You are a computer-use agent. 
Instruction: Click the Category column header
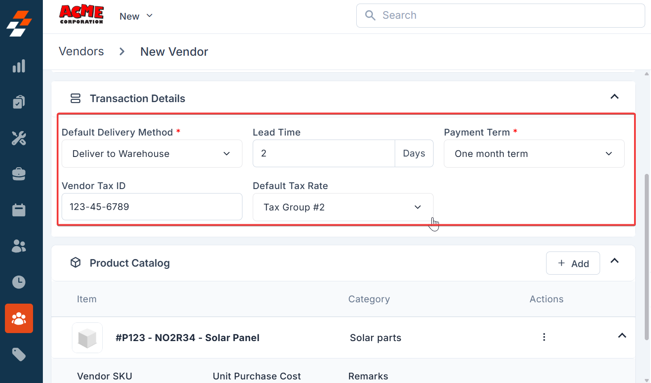pos(369,299)
